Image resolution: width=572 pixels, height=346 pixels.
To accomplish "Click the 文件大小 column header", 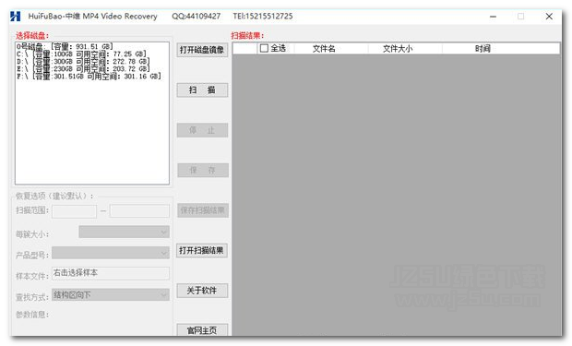I will [x=398, y=49].
